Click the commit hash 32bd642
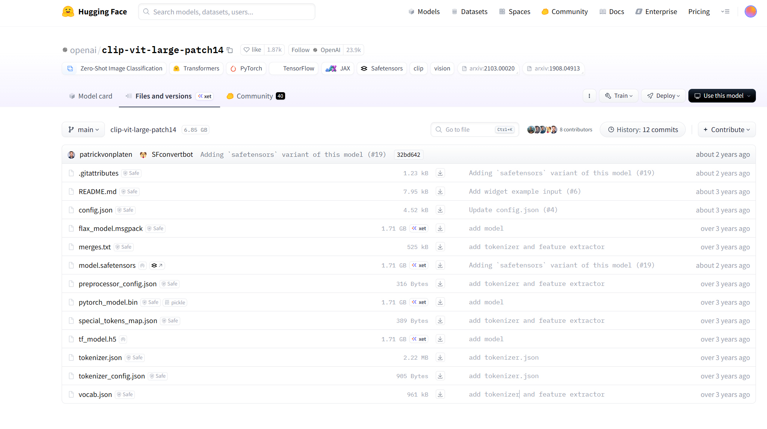 (408, 155)
